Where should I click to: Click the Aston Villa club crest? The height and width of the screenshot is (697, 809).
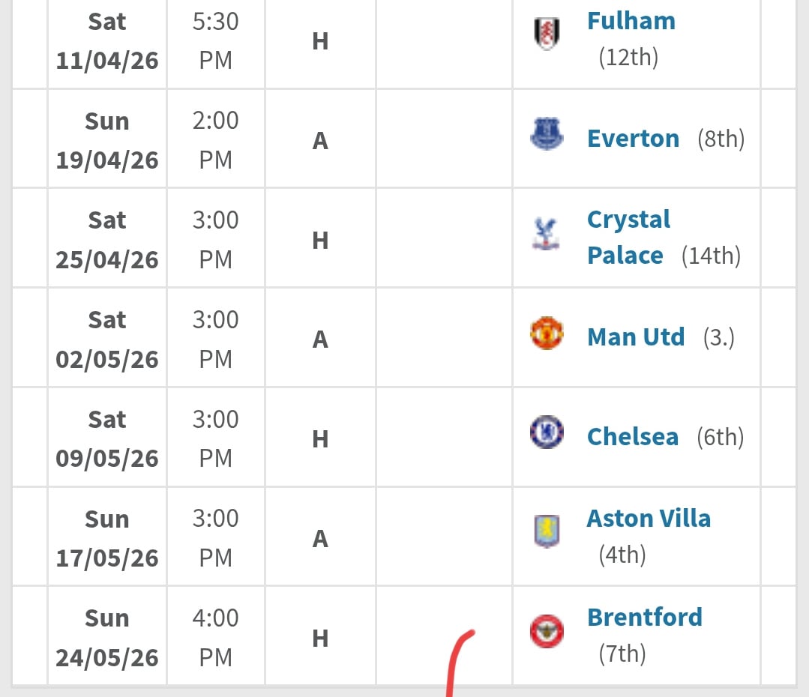(x=547, y=531)
